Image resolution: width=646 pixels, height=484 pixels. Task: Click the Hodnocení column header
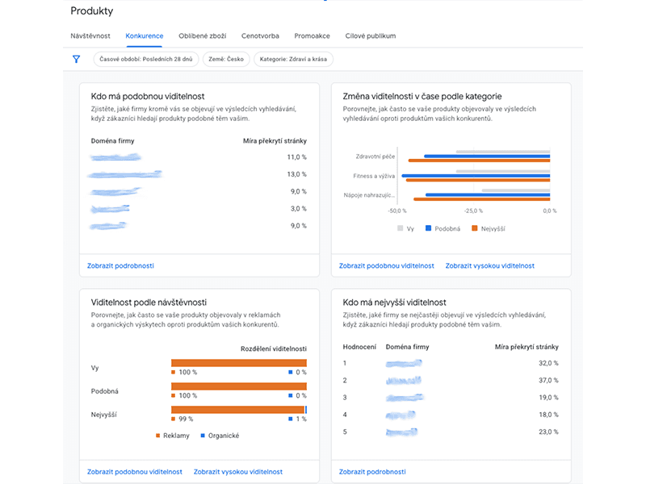359,347
